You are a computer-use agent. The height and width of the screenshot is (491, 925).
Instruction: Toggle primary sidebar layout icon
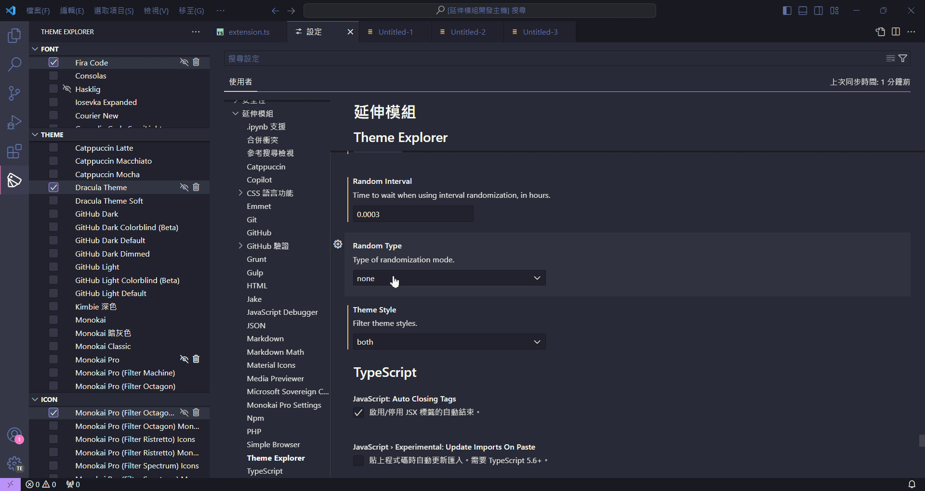[x=787, y=11]
